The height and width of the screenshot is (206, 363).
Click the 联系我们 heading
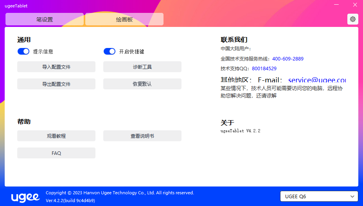click(x=234, y=40)
